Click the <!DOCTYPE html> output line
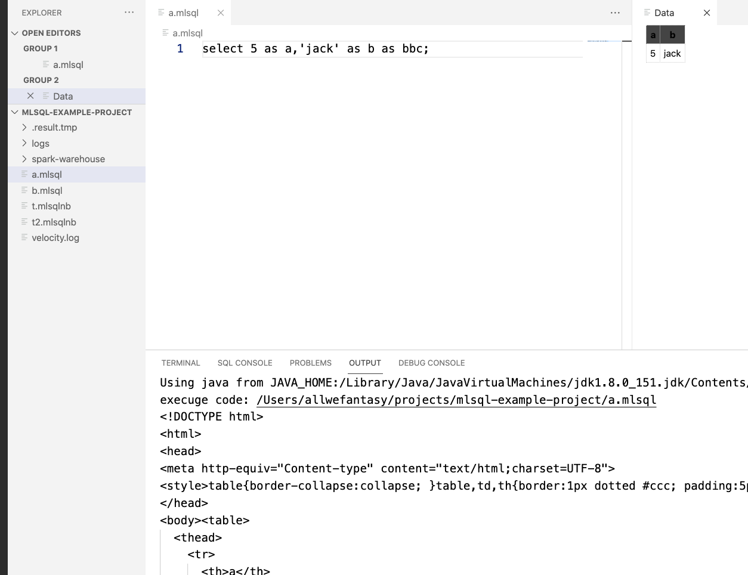Viewport: 748px width, 575px height. (212, 416)
